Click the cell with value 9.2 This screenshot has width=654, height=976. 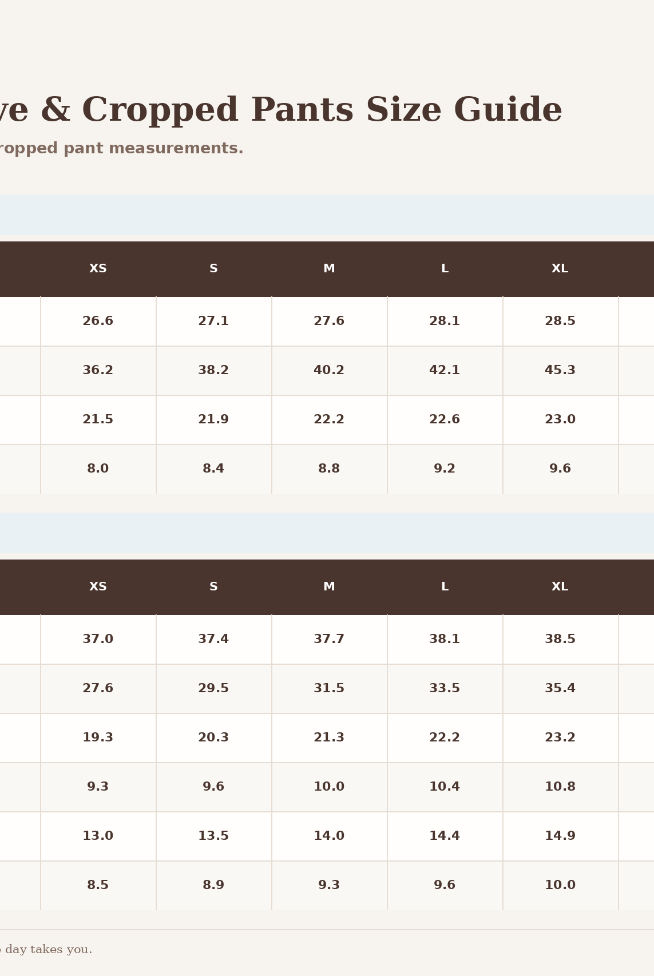(x=445, y=469)
